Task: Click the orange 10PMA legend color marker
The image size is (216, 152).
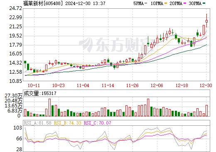Action: [166, 3]
